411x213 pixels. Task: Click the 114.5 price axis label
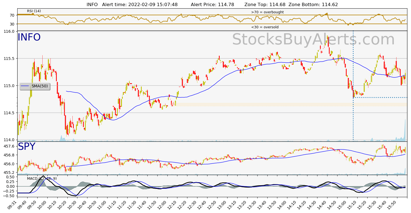click(x=9, y=113)
